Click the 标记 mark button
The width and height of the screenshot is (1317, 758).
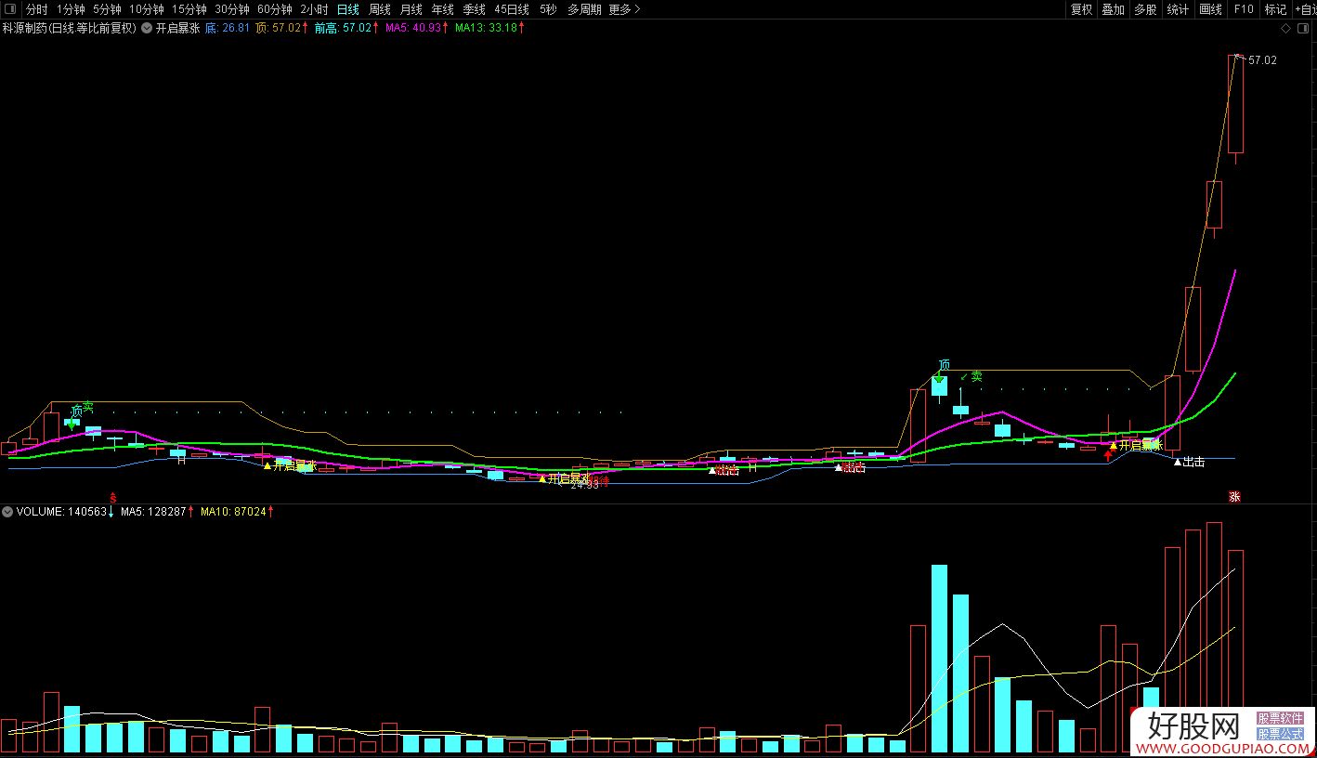[1276, 9]
